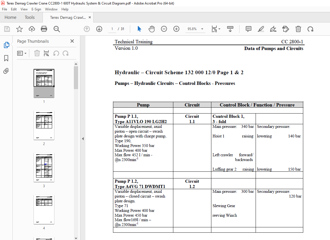
Task: Go to previous page with the up arrow
Action: (87, 29)
